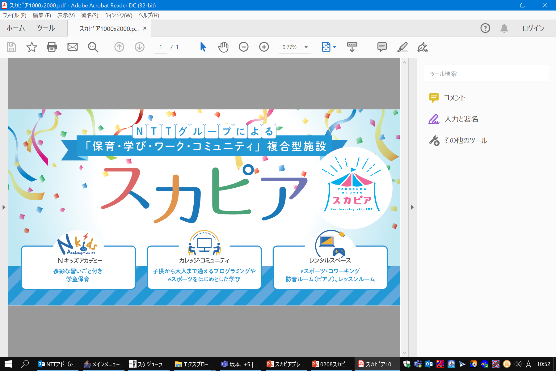556x371 pixels.
Task: Click the Print file icon
Action: click(52, 47)
